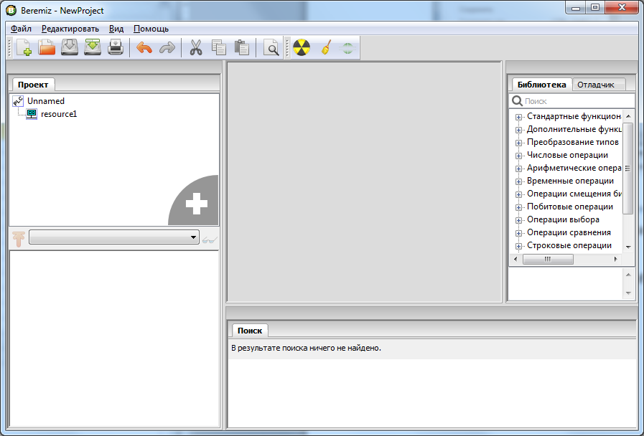This screenshot has width=644, height=436.
Task: Switch to the Отладчик tab
Action: [595, 85]
